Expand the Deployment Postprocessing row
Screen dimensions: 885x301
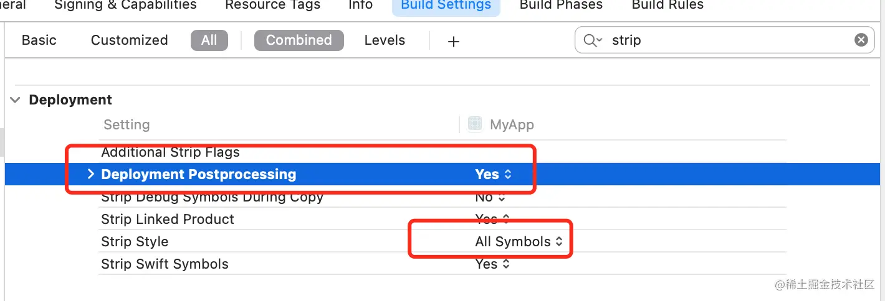90,174
